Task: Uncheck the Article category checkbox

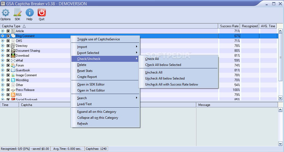Action: pyautogui.click(x=8, y=31)
